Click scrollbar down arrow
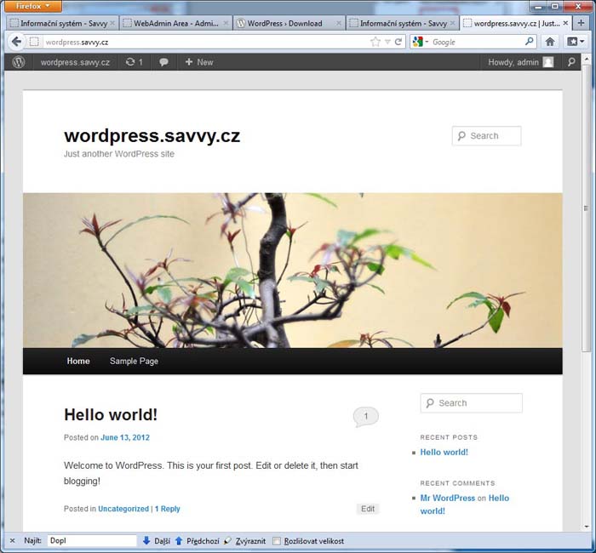This screenshot has width=596, height=553. (x=586, y=527)
